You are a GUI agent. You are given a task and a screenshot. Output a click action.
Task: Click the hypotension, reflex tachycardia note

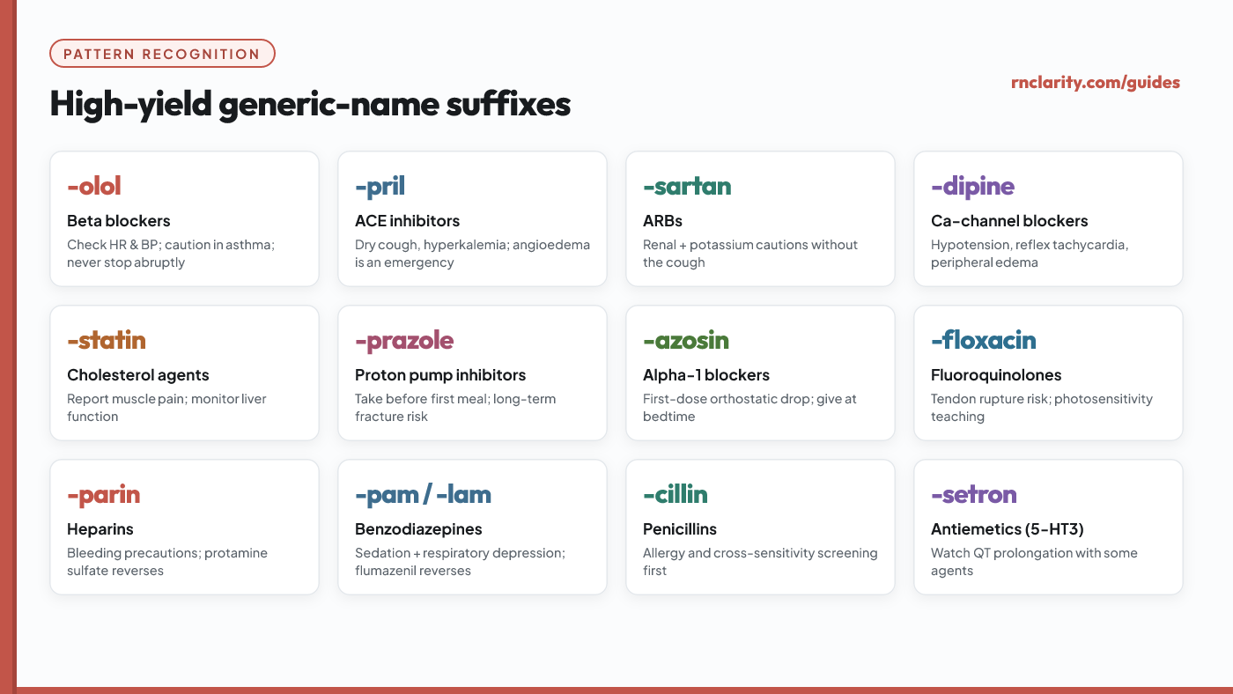click(1030, 254)
